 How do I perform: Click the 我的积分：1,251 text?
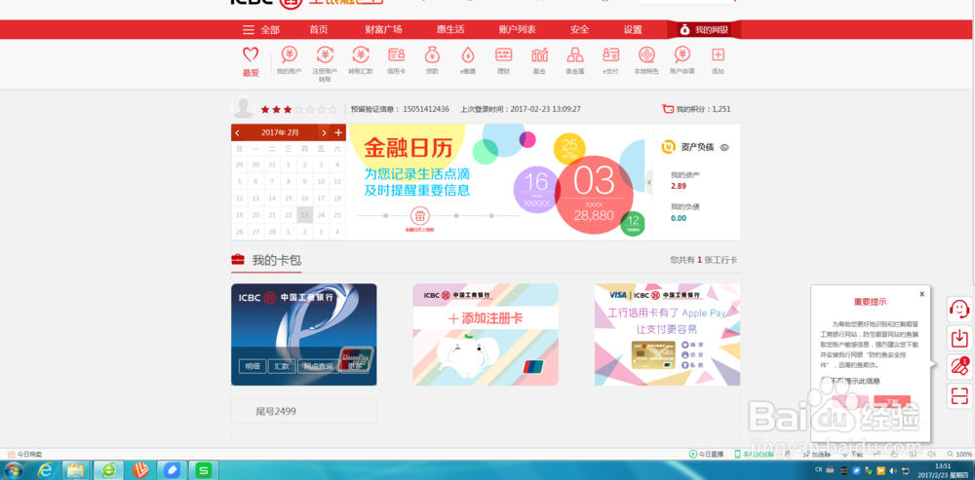tap(703, 109)
